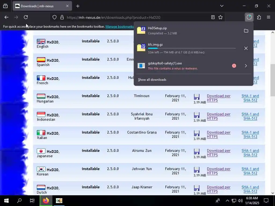Toggle reader view icon
The width and height of the screenshot is (275, 206).
[213, 17]
